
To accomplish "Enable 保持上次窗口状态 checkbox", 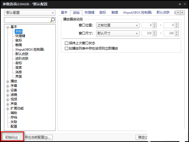I will click(67, 43).
